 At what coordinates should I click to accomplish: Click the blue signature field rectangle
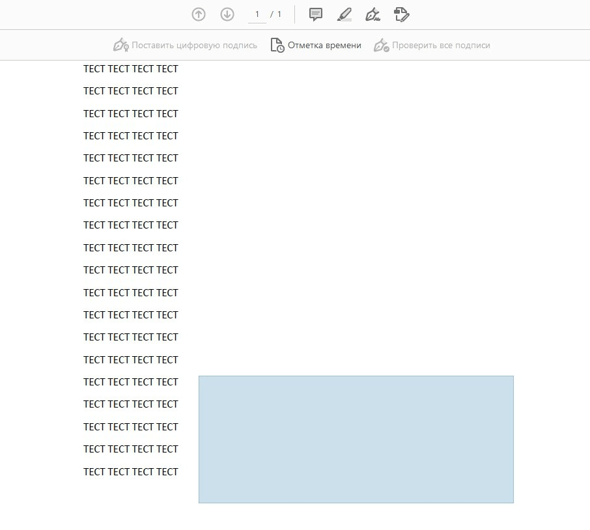pyautogui.click(x=356, y=439)
